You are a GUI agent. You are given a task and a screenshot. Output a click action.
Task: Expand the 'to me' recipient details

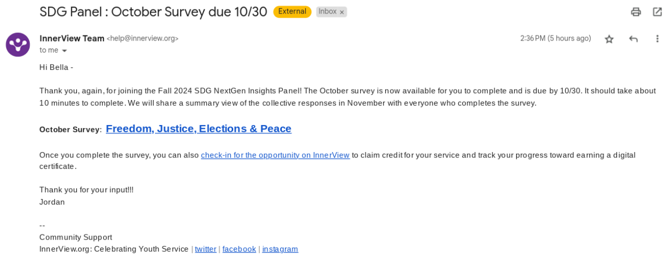click(x=64, y=51)
